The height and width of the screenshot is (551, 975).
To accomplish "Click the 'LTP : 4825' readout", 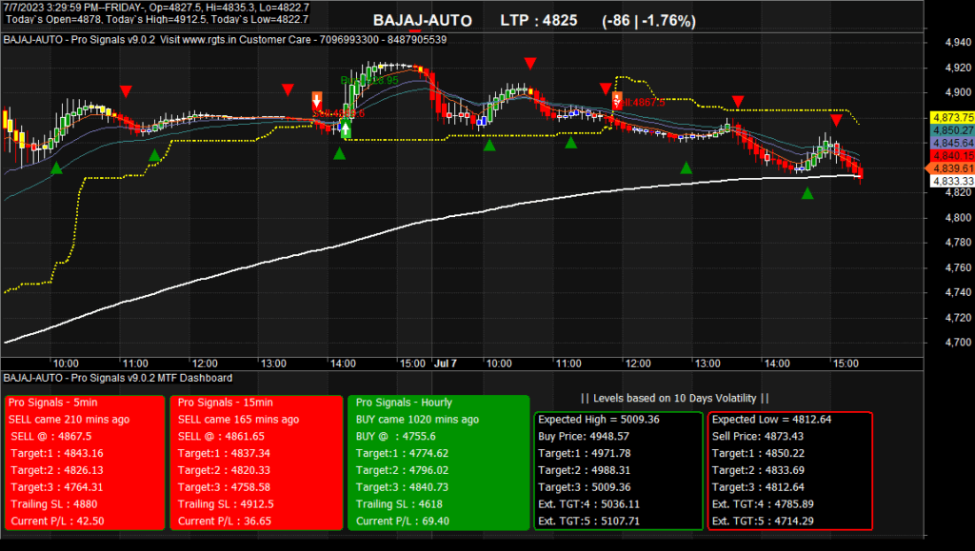I will 539,21.
